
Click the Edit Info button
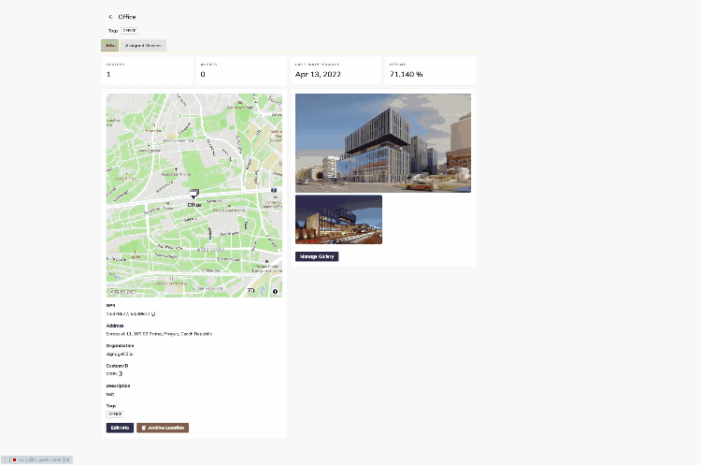tap(120, 428)
